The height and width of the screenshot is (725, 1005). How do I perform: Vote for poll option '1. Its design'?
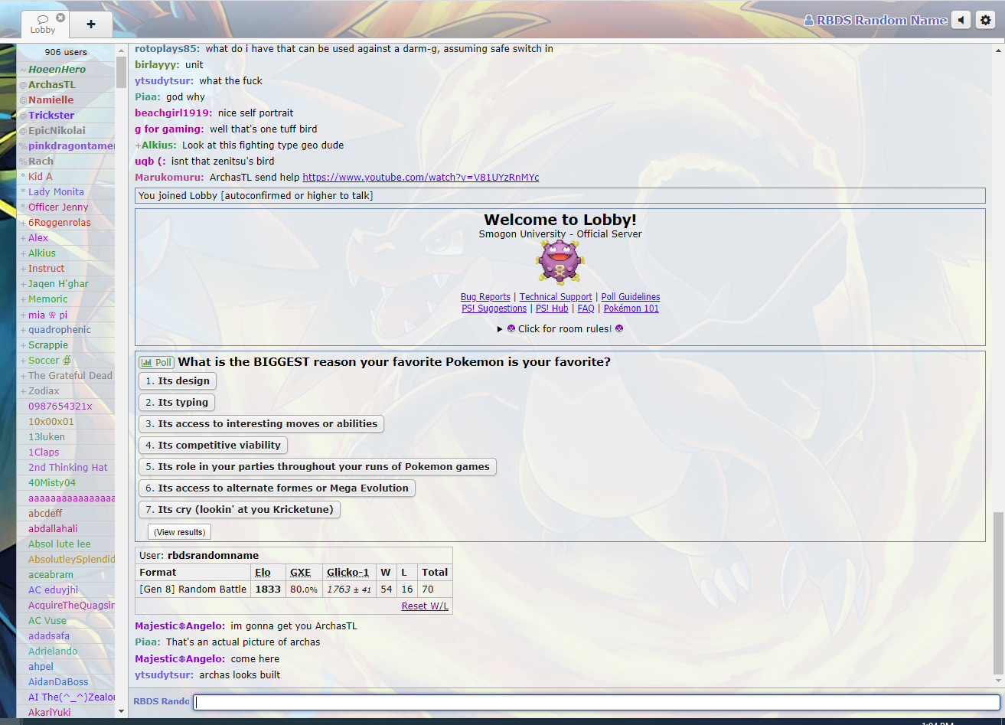[x=178, y=380]
